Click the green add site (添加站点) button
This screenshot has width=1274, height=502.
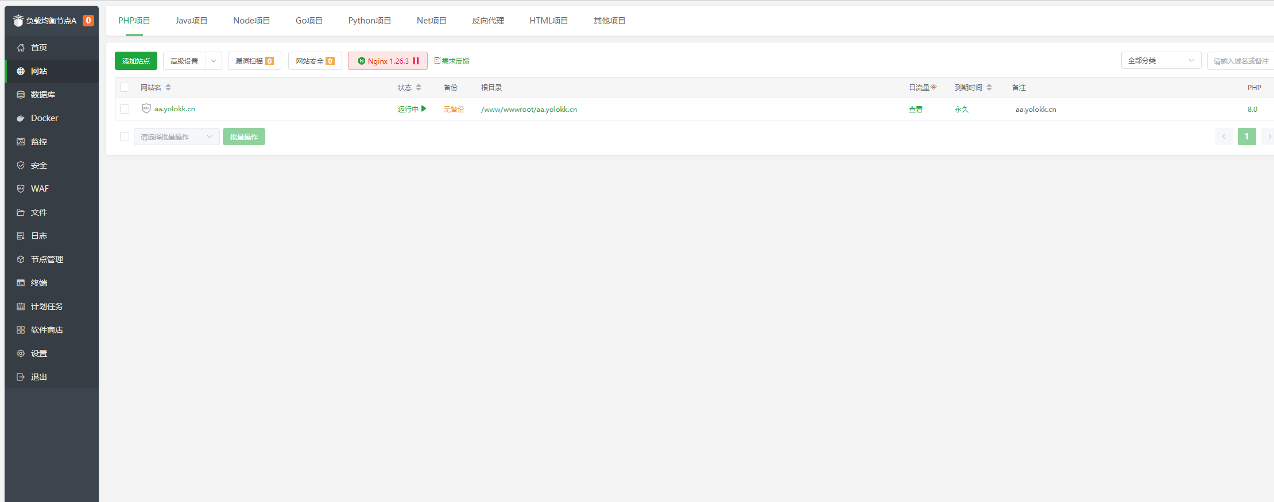coord(136,61)
